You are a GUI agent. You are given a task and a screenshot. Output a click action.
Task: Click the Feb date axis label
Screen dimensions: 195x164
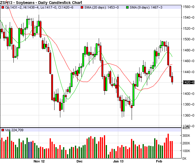159,161
